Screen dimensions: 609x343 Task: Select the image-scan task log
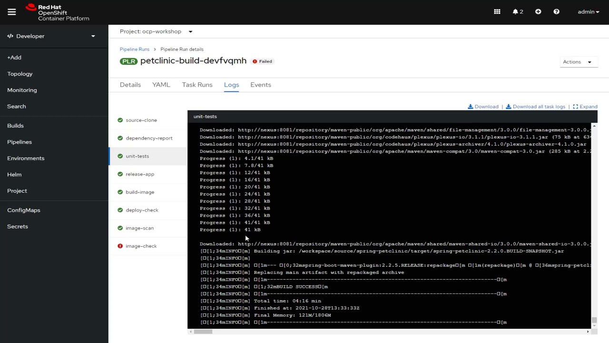click(x=148, y=228)
